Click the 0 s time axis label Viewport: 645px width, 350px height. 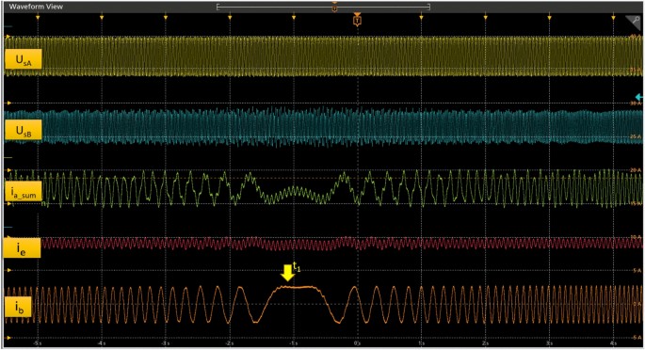[x=357, y=343]
